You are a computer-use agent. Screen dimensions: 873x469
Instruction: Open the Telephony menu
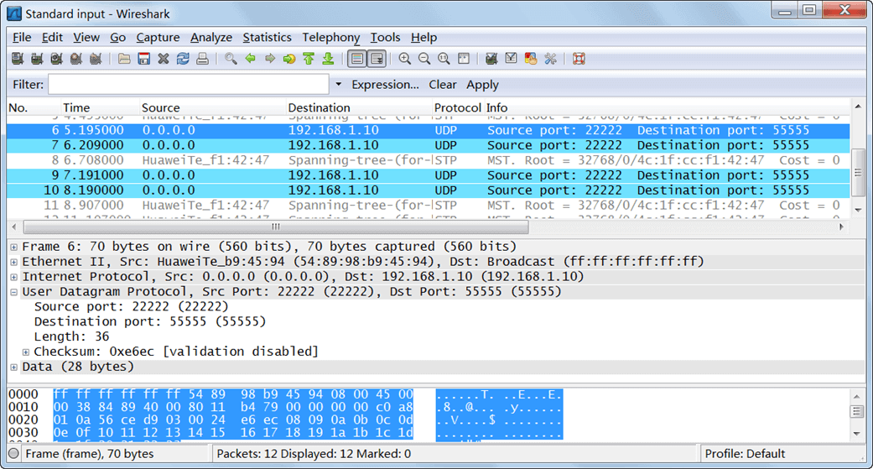(x=330, y=37)
